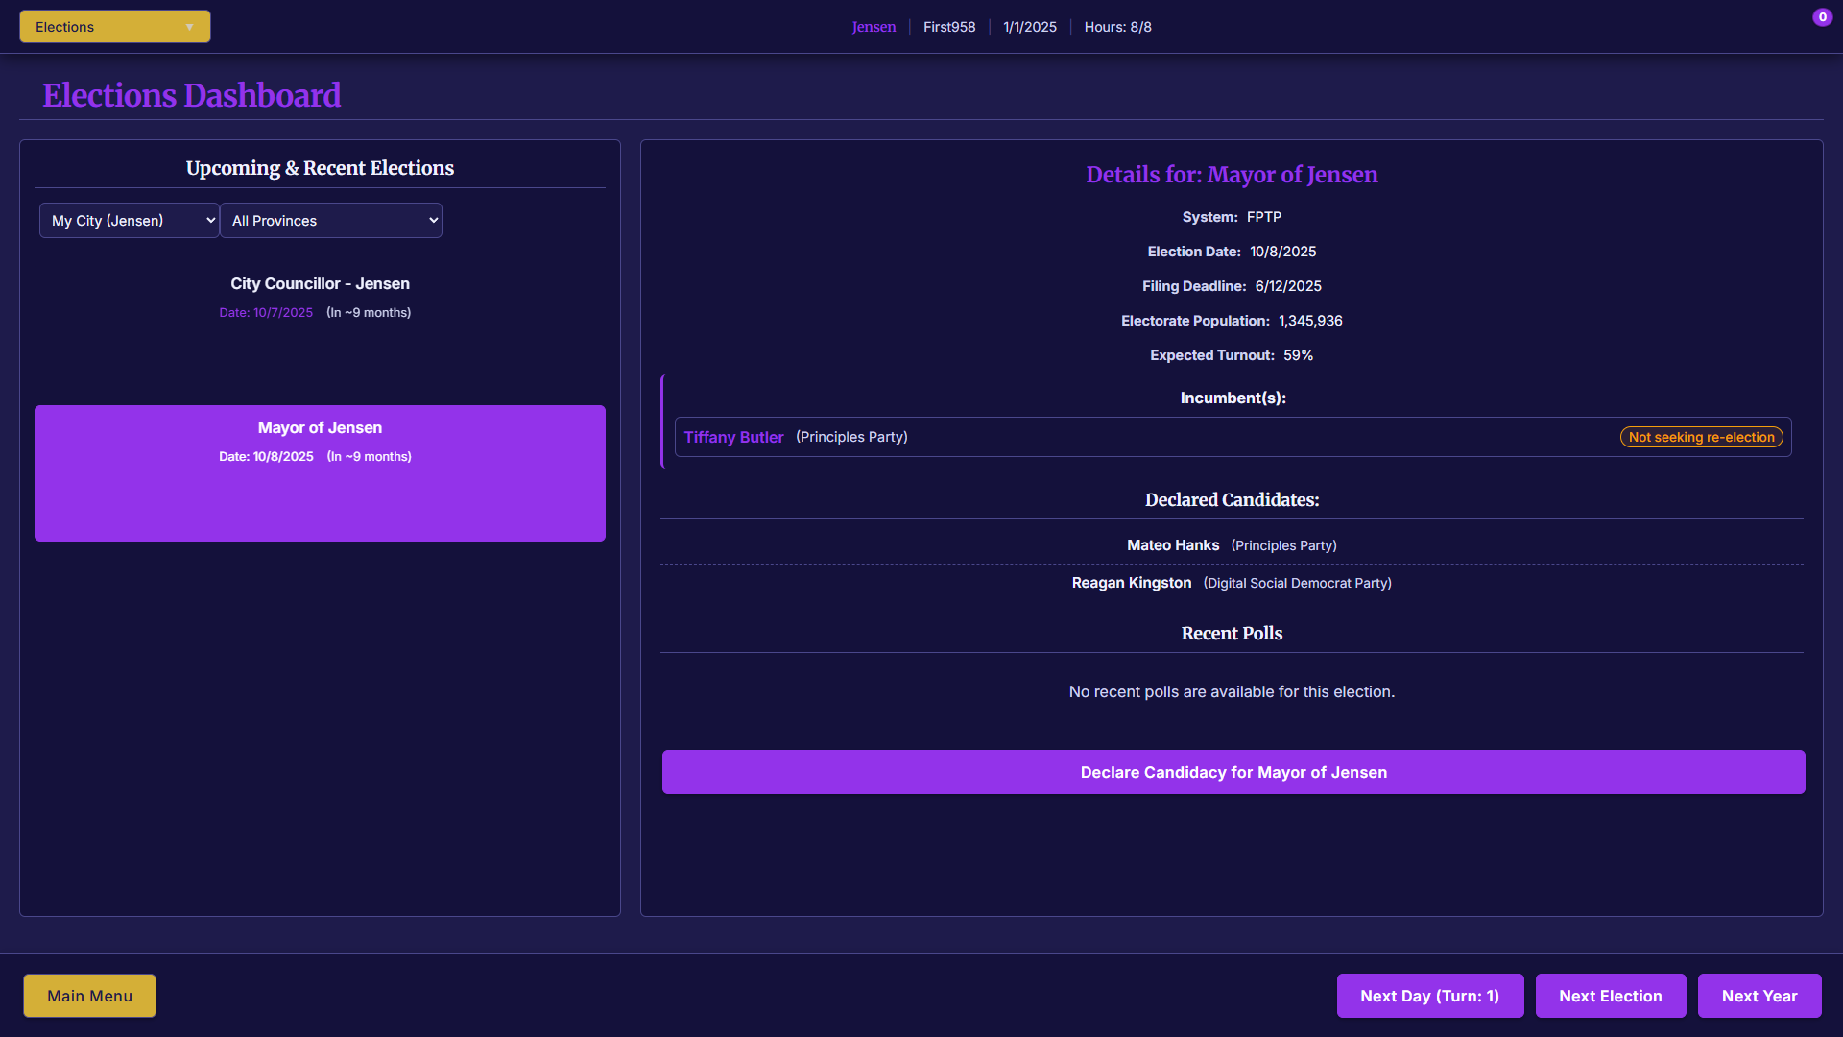Click the notification badge counter icon
The image size is (1843, 1037).
point(1822,17)
